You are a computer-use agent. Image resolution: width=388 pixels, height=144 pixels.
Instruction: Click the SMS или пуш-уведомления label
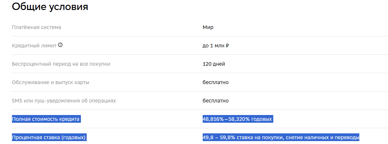(x=64, y=101)
